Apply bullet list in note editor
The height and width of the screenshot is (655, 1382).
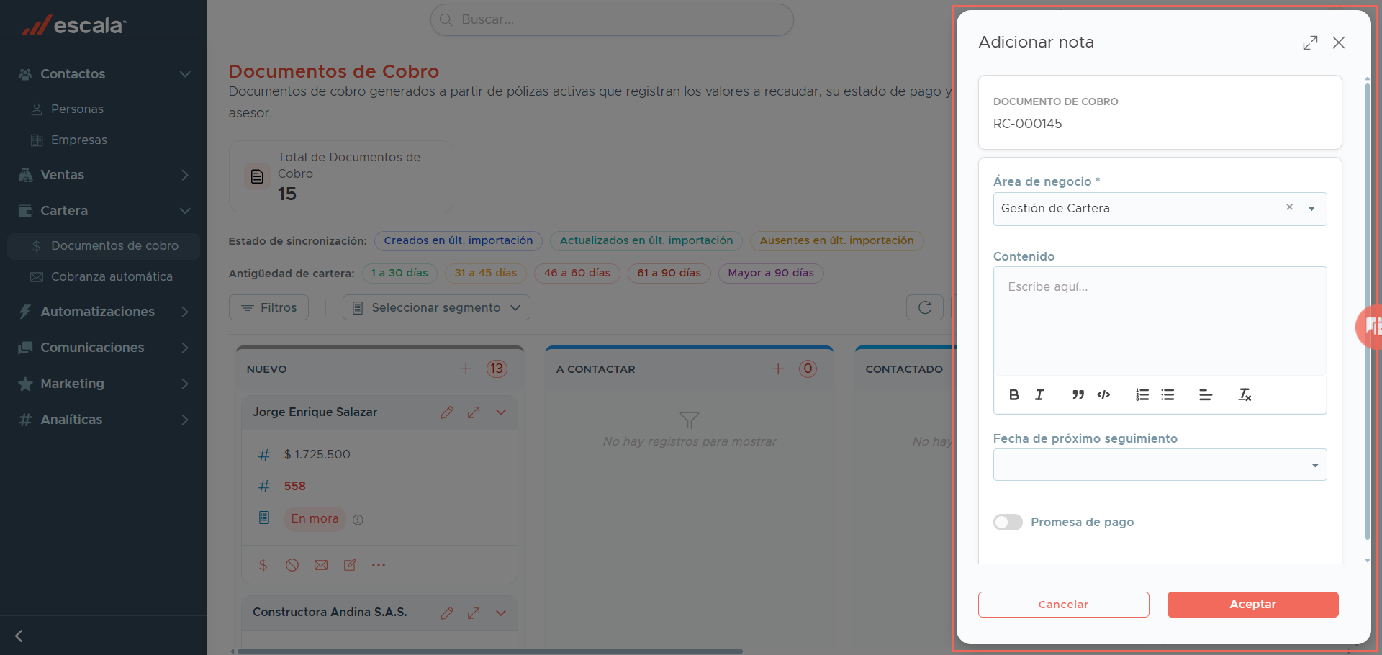1168,394
